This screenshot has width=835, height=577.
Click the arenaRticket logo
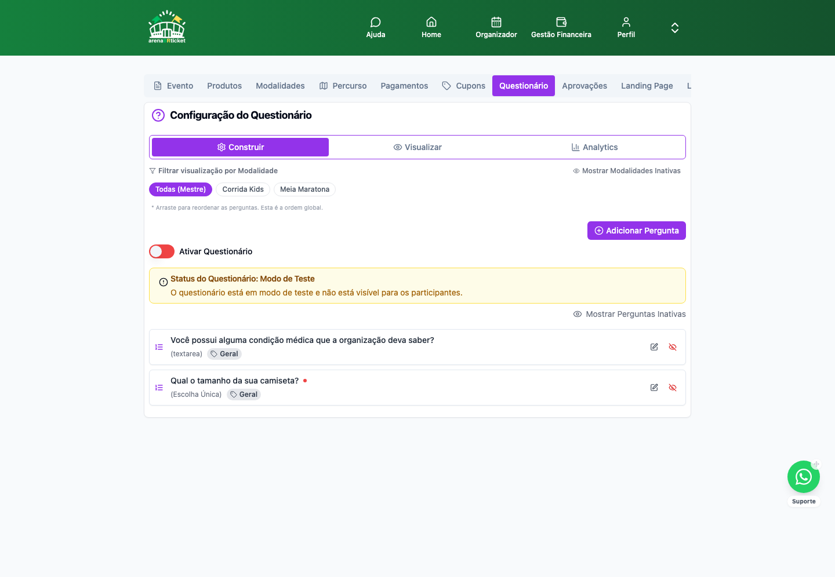click(167, 27)
